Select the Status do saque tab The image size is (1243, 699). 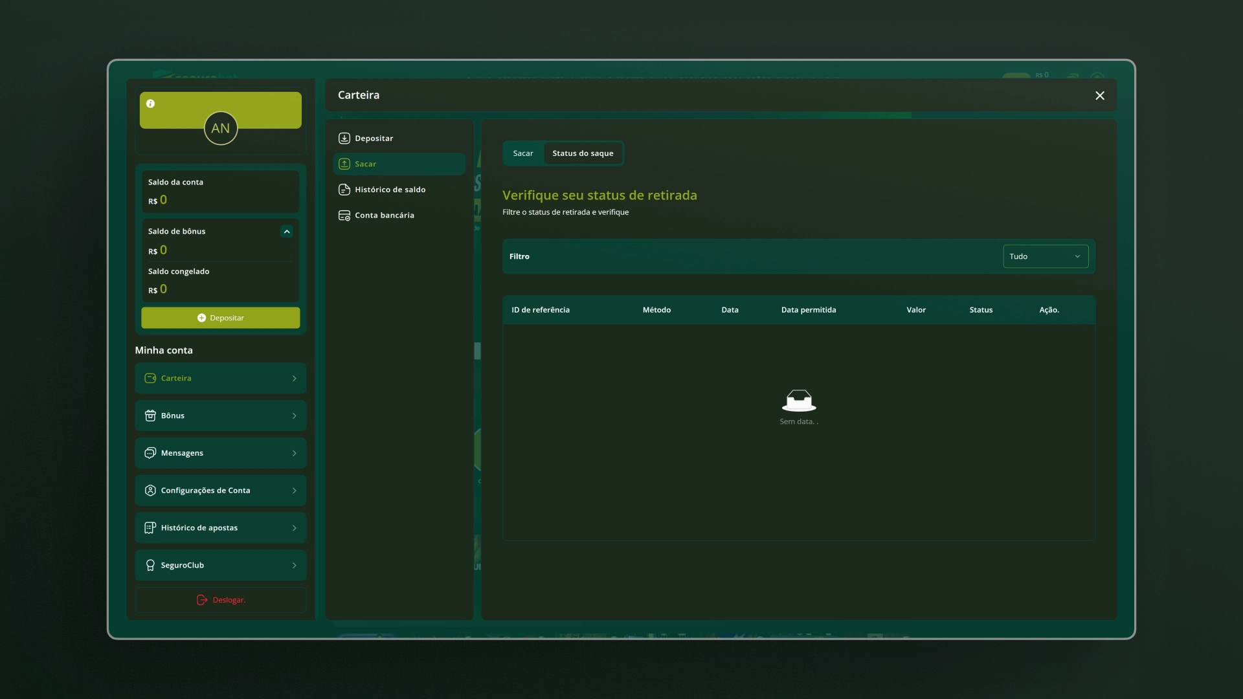(582, 153)
